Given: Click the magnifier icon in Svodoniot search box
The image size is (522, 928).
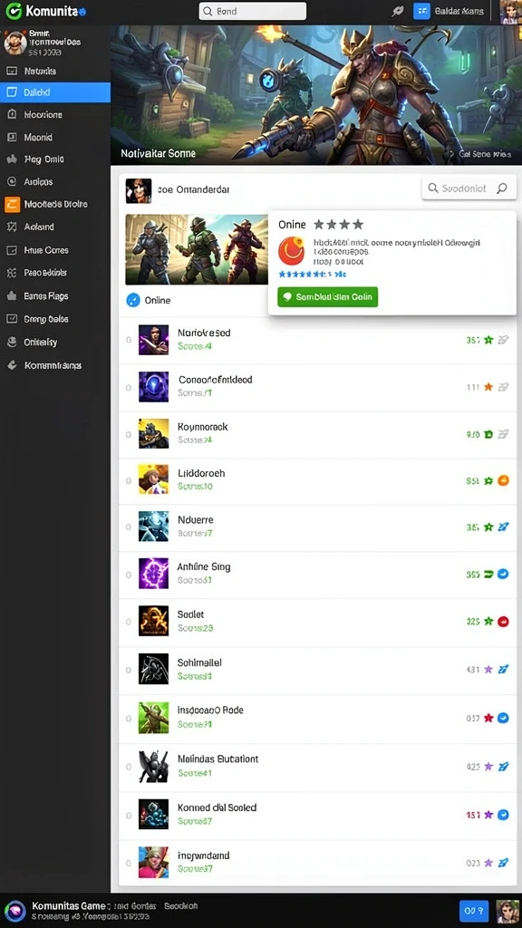Looking at the screenshot, I should click(502, 188).
